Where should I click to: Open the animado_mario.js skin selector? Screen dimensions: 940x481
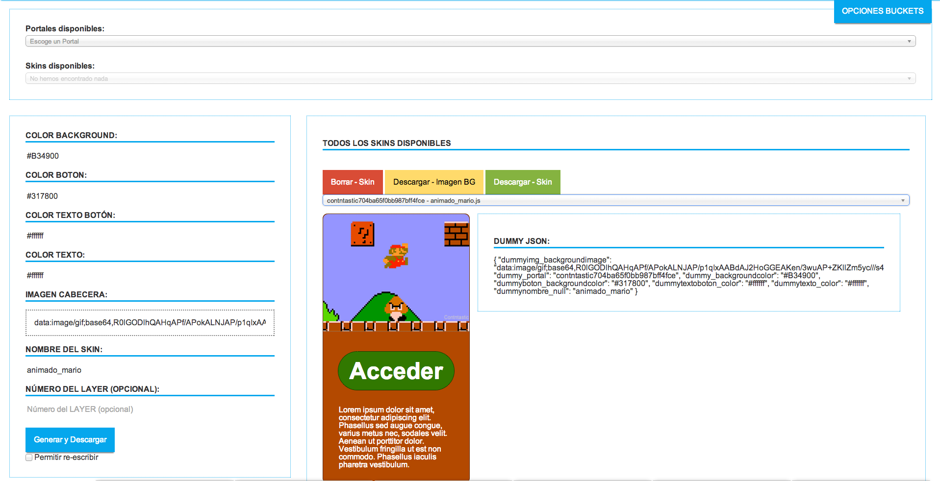tap(616, 200)
